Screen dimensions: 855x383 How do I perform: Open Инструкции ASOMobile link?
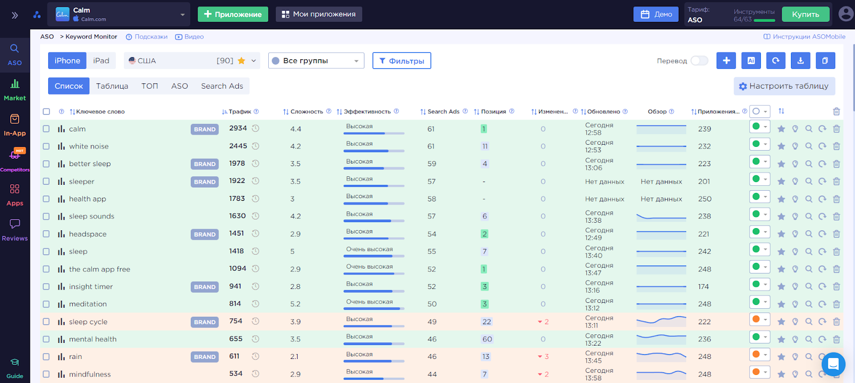[x=804, y=37]
